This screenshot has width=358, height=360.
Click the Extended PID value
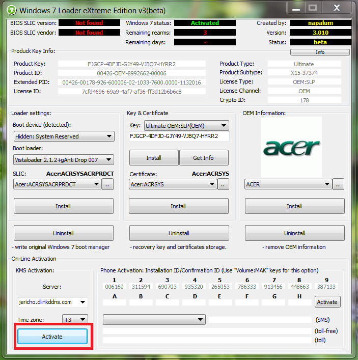[132, 82]
